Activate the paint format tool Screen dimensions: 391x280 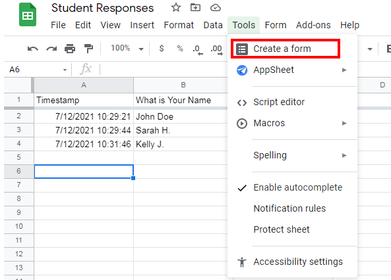pos(88,49)
